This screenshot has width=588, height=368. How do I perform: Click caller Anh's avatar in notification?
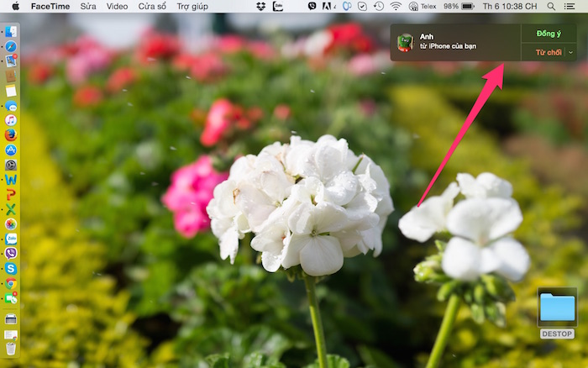(x=406, y=42)
